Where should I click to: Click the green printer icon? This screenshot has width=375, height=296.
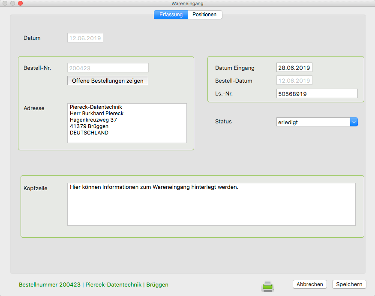(x=267, y=286)
